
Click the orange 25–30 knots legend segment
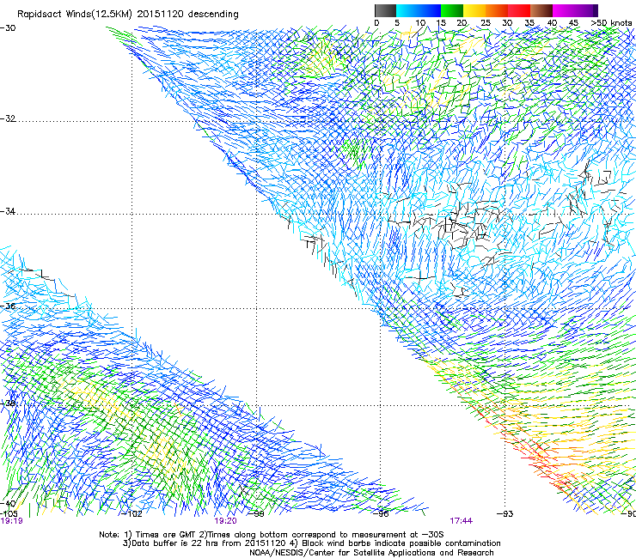click(497, 10)
